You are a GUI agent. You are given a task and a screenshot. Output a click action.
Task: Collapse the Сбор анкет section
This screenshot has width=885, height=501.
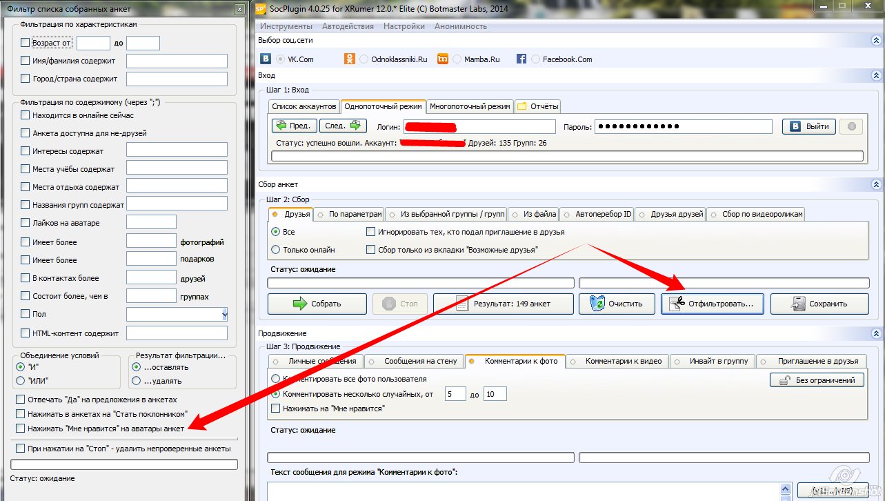(x=876, y=185)
